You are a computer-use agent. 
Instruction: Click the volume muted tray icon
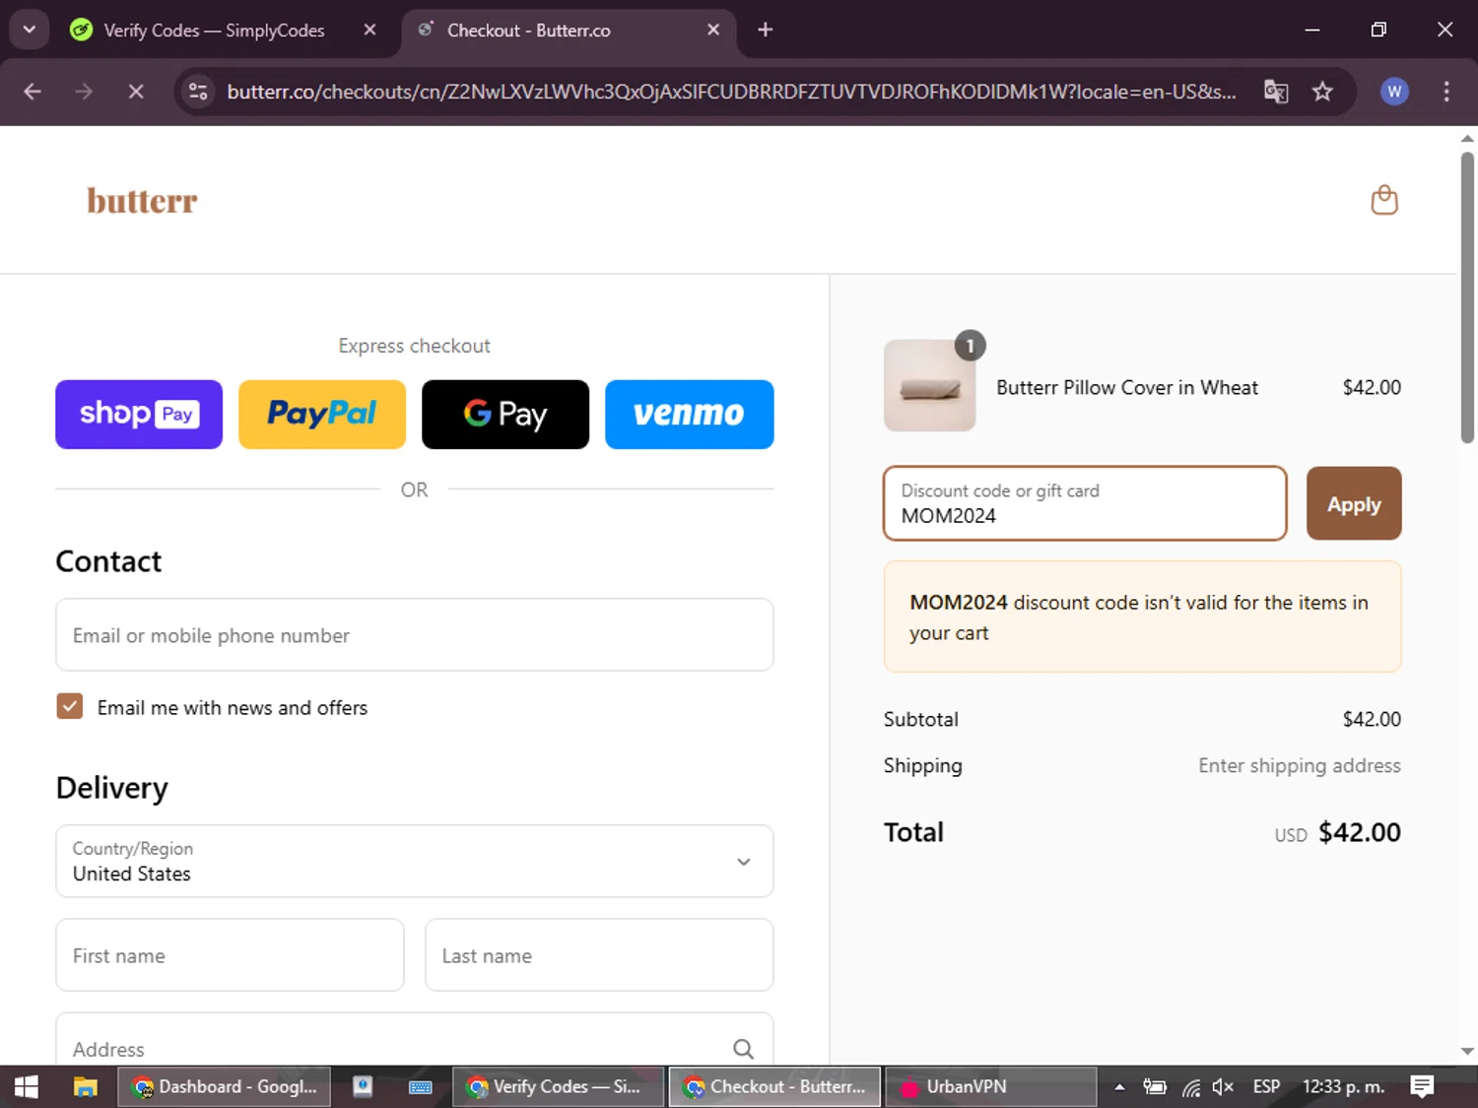coord(1223,1087)
